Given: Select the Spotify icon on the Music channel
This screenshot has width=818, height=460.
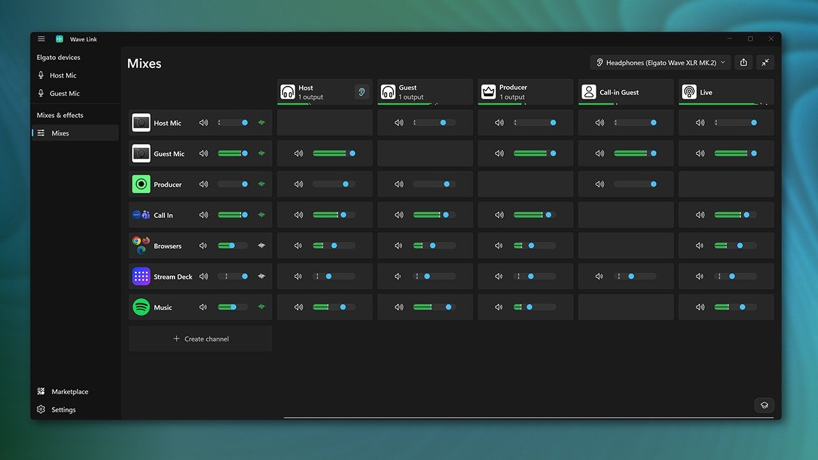Looking at the screenshot, I should [140, 307].
